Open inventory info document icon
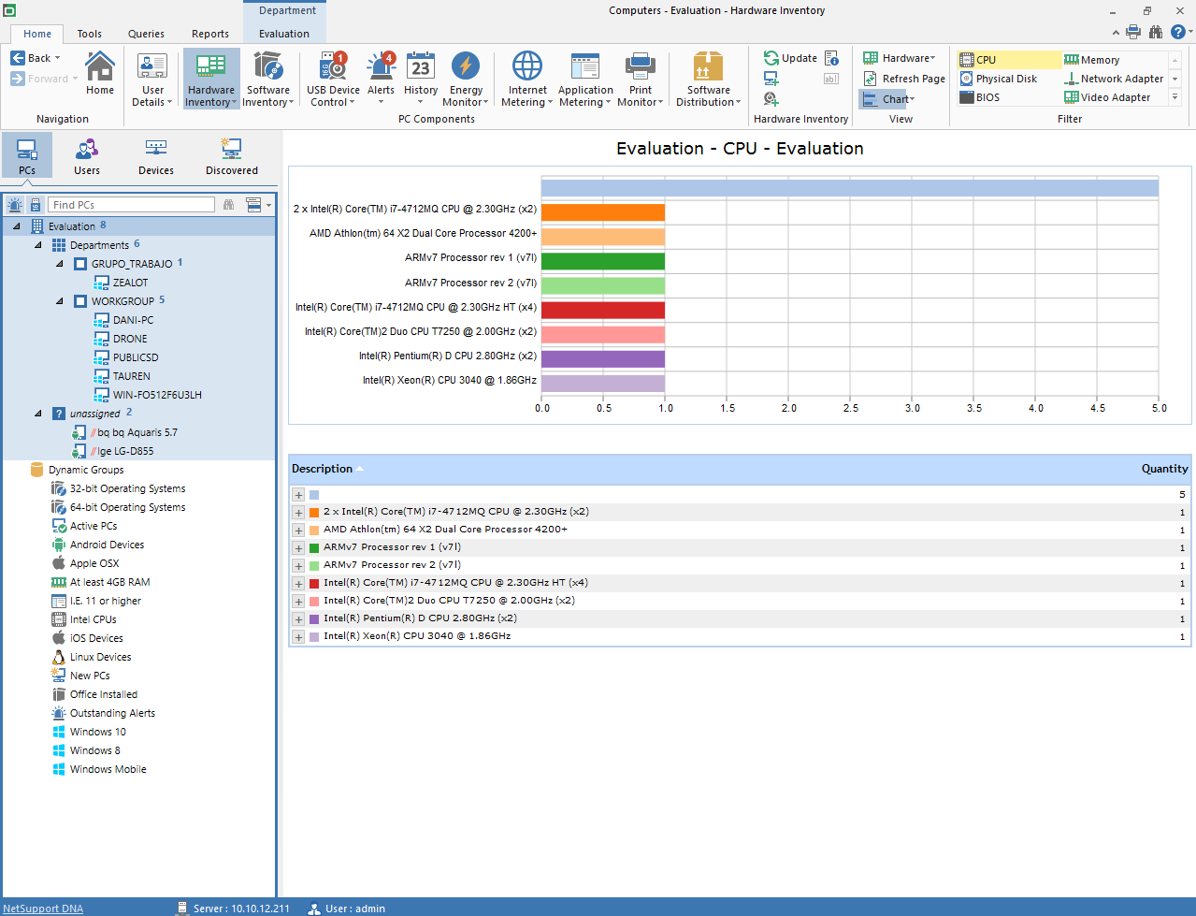Screen dimensions: 1196x916 pos(831,58)
